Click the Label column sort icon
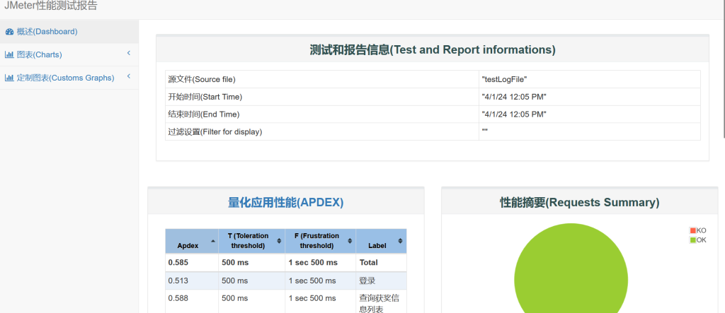Viewport: 725px width, 313px height. [x=401, y=241]
